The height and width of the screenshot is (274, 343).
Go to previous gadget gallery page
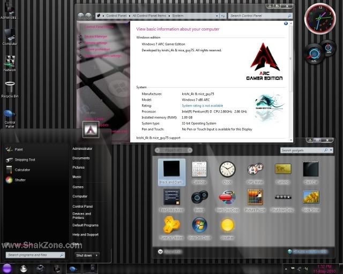pyautogui.click(x=158, y=150)
